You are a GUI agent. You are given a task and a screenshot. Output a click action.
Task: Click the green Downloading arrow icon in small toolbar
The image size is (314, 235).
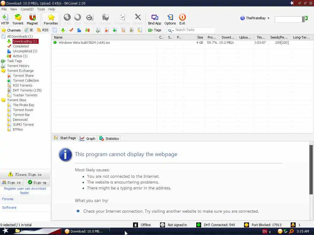point(63,30)
